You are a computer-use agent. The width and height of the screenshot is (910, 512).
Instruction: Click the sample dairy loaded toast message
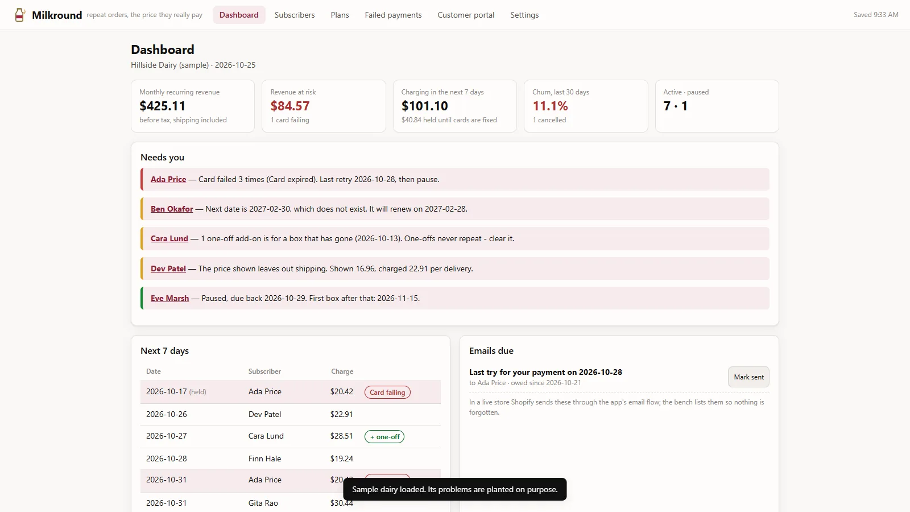(x=455, y=489)
